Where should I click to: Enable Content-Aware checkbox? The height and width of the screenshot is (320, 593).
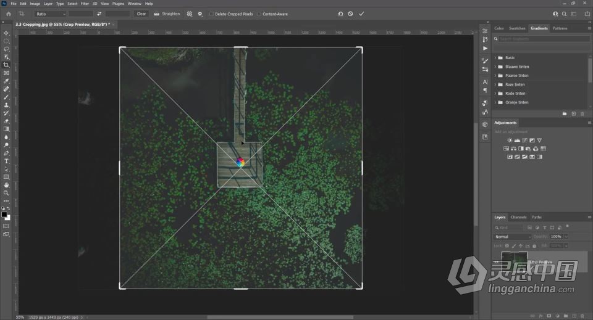pyautogui.click(x=259, y=14)
